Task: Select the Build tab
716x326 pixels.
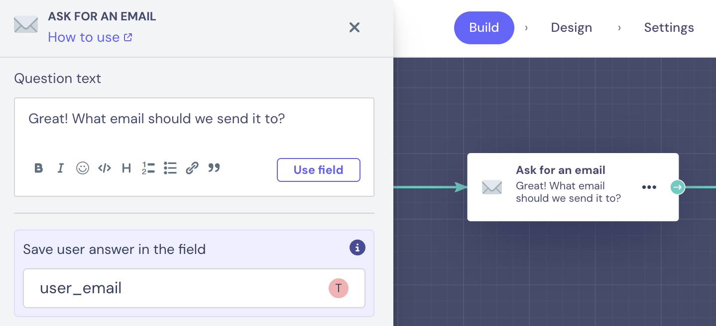Action: (484, 28)
